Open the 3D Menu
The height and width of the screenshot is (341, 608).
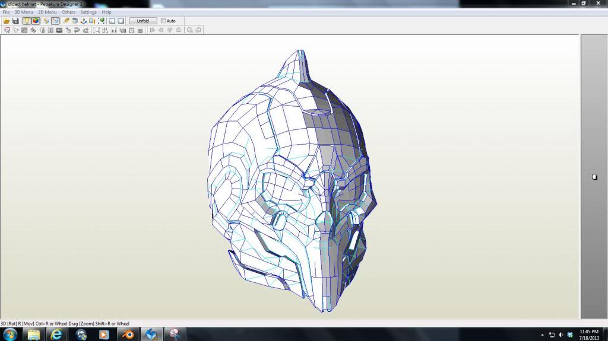(24, 12)
